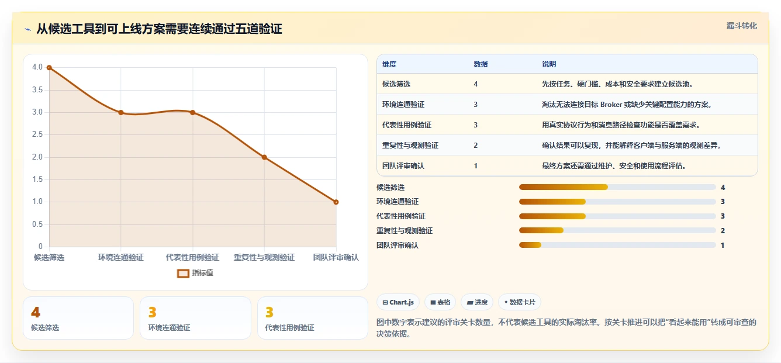Image resolution: width=781 pixels, height=363 pixels.
Task: Click the 4.0 y-axis tick label
Action: (37, 67)
